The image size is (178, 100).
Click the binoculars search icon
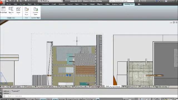coord(136,1)
